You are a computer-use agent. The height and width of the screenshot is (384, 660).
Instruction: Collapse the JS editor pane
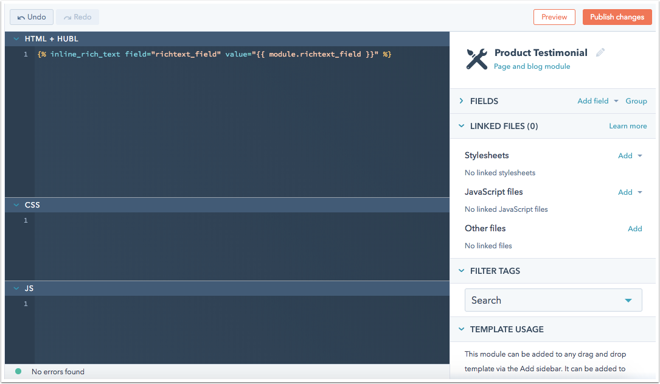pos(16,288)
